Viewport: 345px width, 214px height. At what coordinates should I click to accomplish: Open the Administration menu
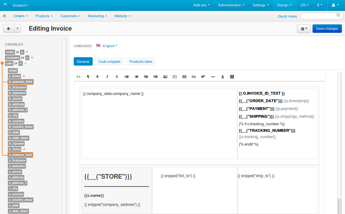click(231, 5)
